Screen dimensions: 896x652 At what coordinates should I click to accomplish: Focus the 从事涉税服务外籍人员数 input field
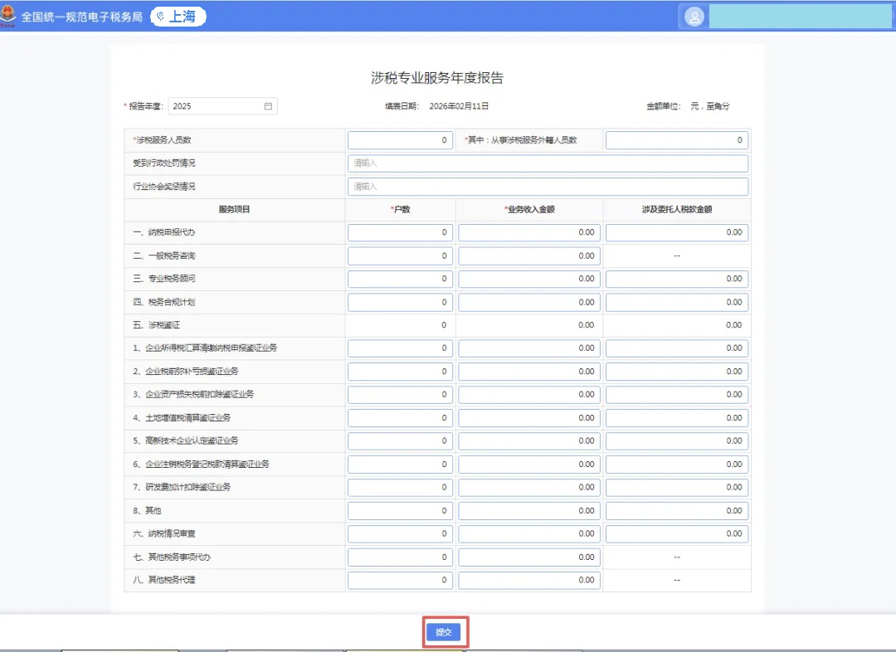[x=676, y=140]
